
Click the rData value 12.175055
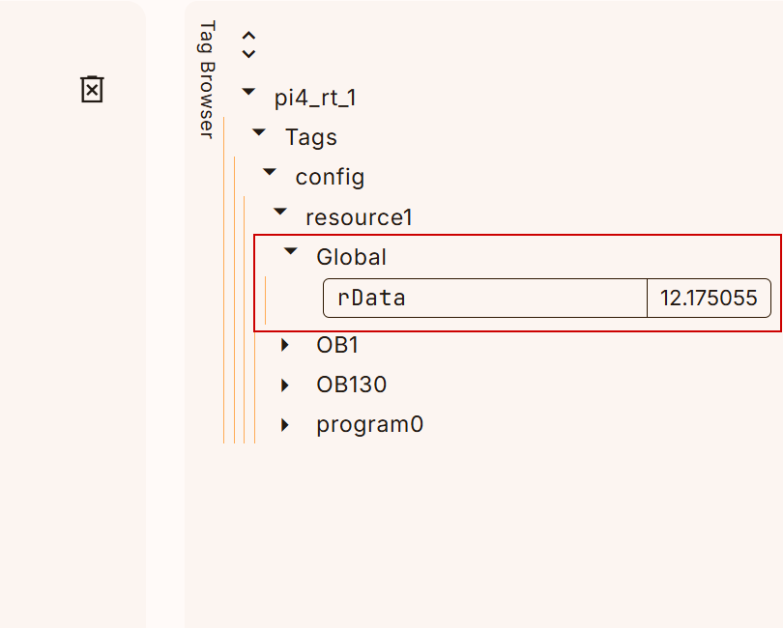pyautogui.click(x=709, y=298)
